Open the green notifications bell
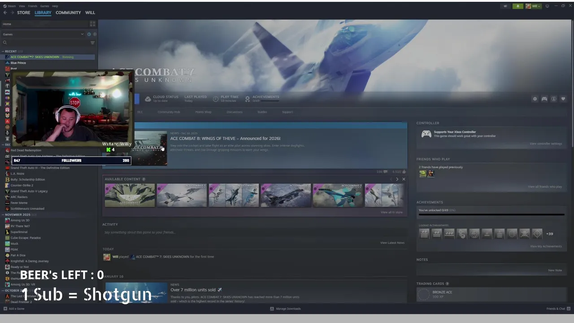 [518, 6]
